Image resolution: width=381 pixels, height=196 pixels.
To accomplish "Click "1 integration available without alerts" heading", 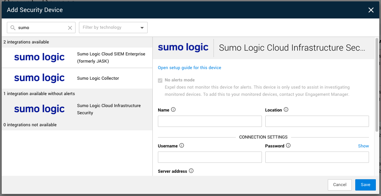I will [39, 93].
